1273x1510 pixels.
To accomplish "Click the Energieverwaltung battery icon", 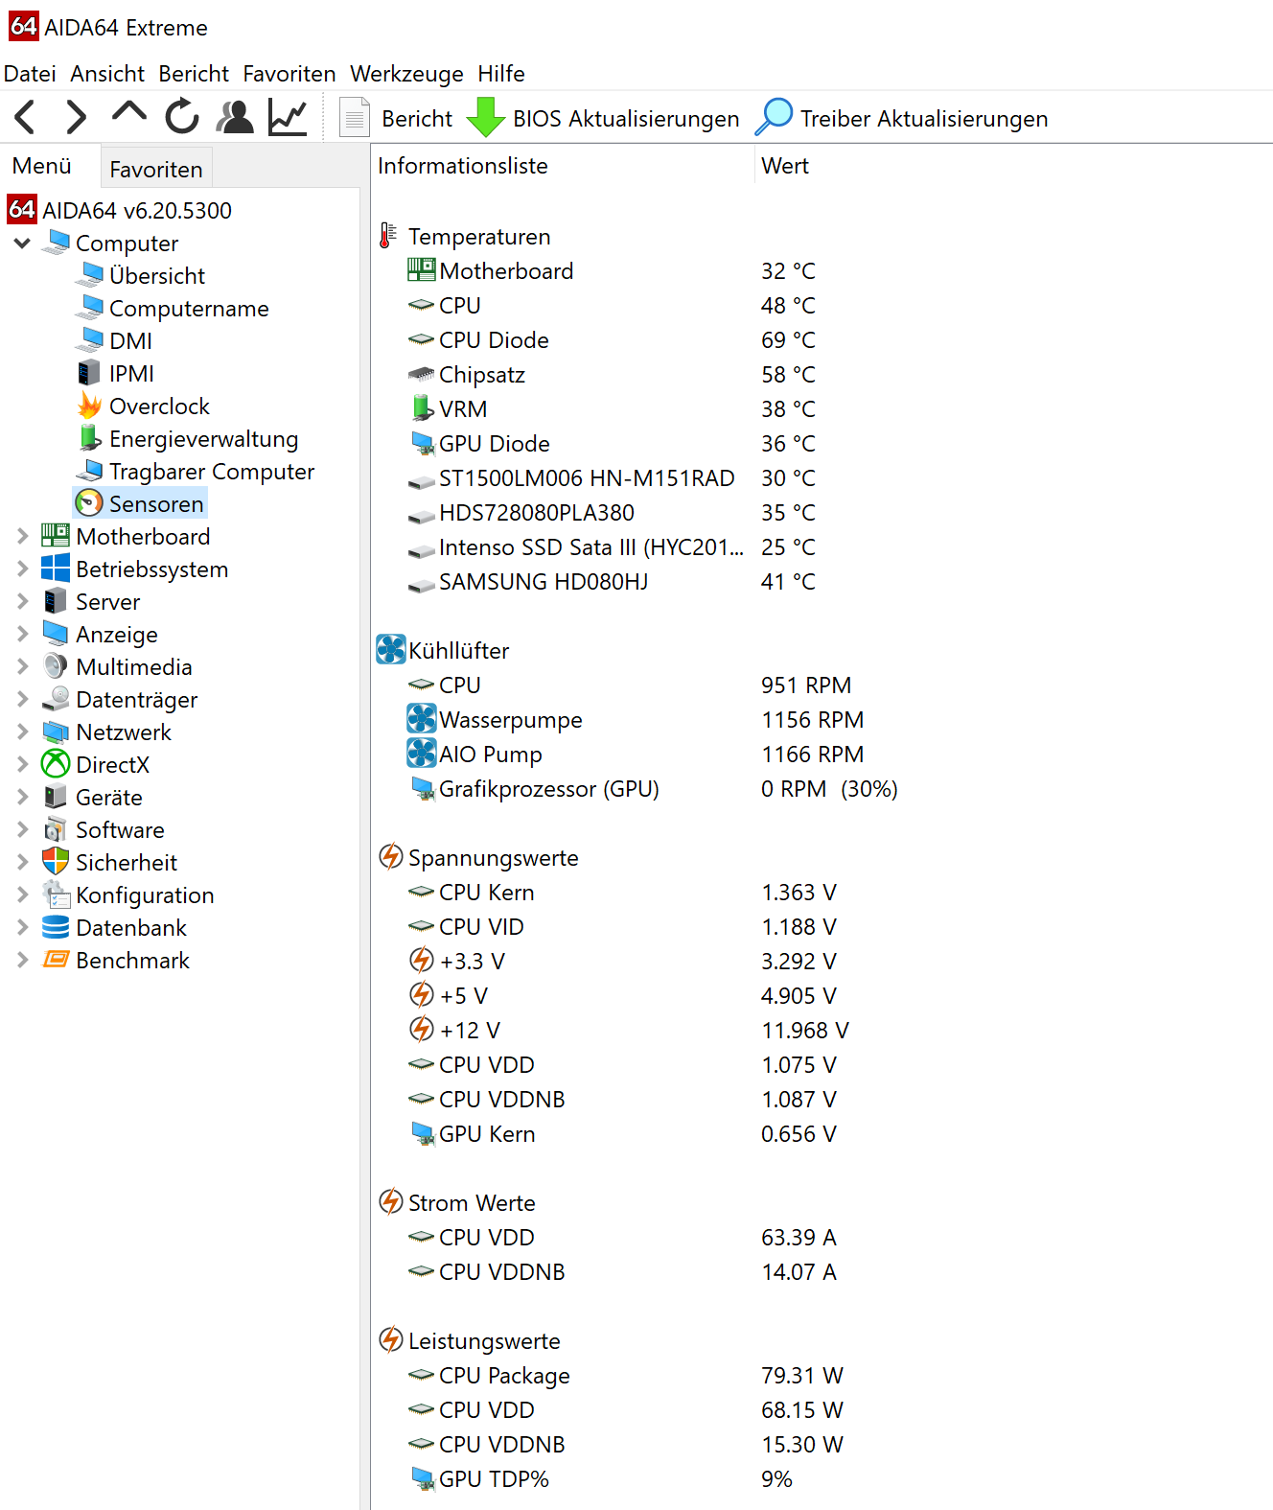I will (x=90, y=438).
